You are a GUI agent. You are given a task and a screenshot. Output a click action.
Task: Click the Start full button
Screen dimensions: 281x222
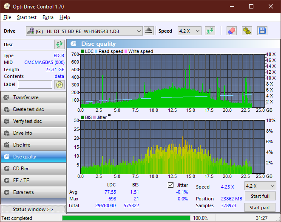pos(260,197)
